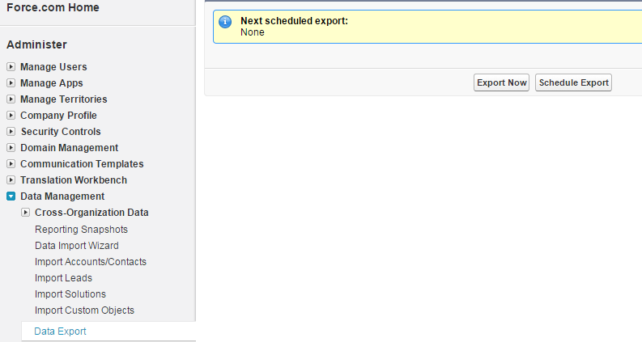The image size is (642, 342).
Task: Click the 'None' scheduled export value
Action: pyautogui.click(x=253, y=32)
